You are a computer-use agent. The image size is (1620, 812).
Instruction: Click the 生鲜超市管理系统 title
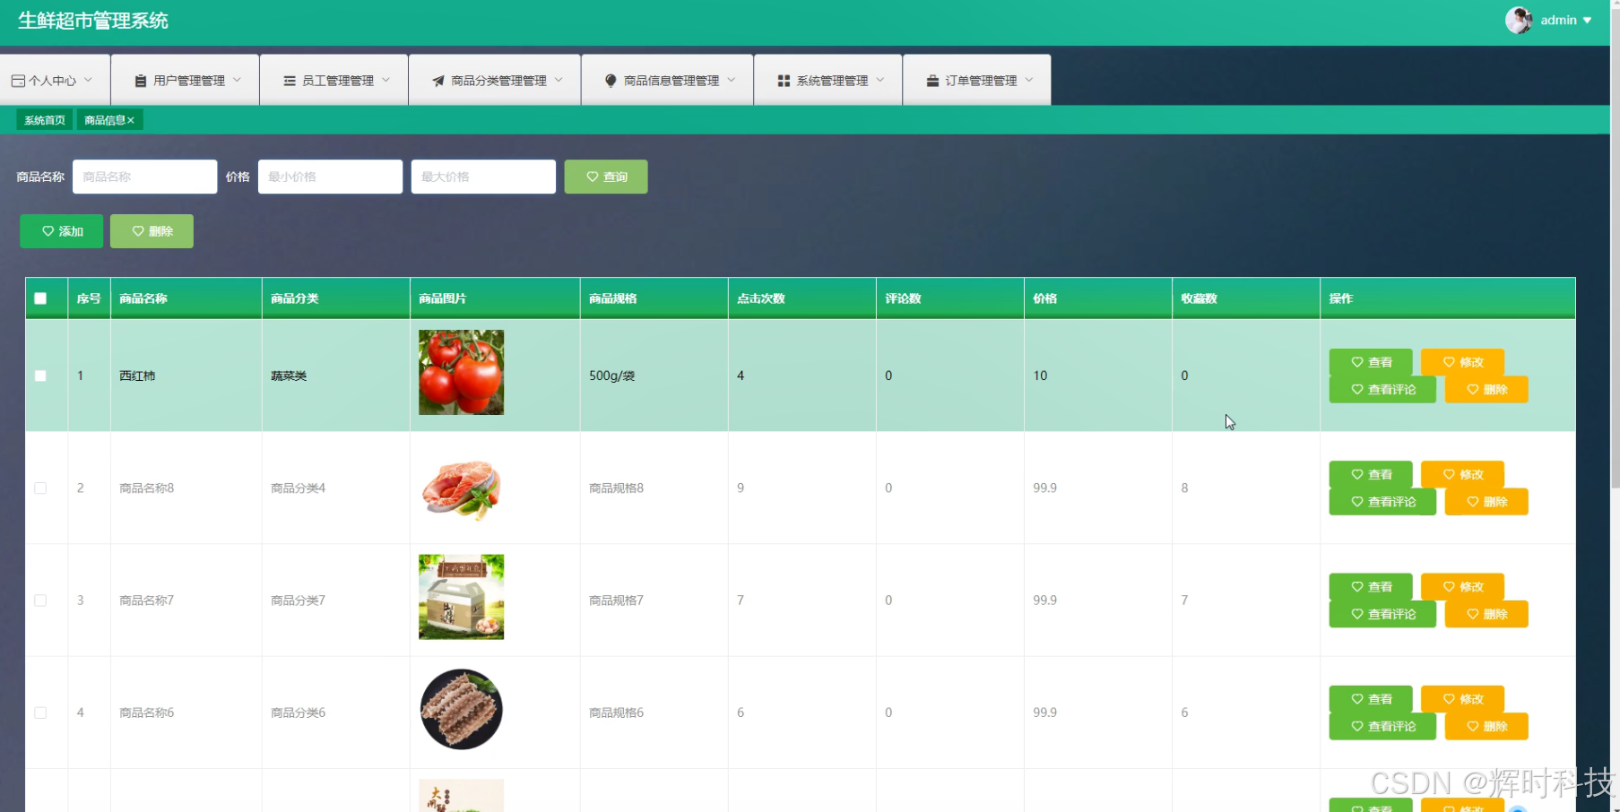tap(93, 21)
